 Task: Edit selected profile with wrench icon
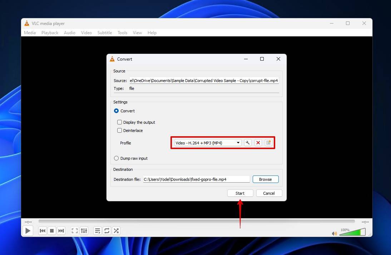(x=248, y=143)
